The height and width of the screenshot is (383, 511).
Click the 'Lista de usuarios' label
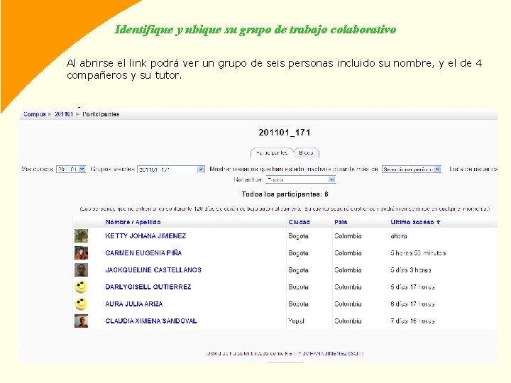(473, 169)
